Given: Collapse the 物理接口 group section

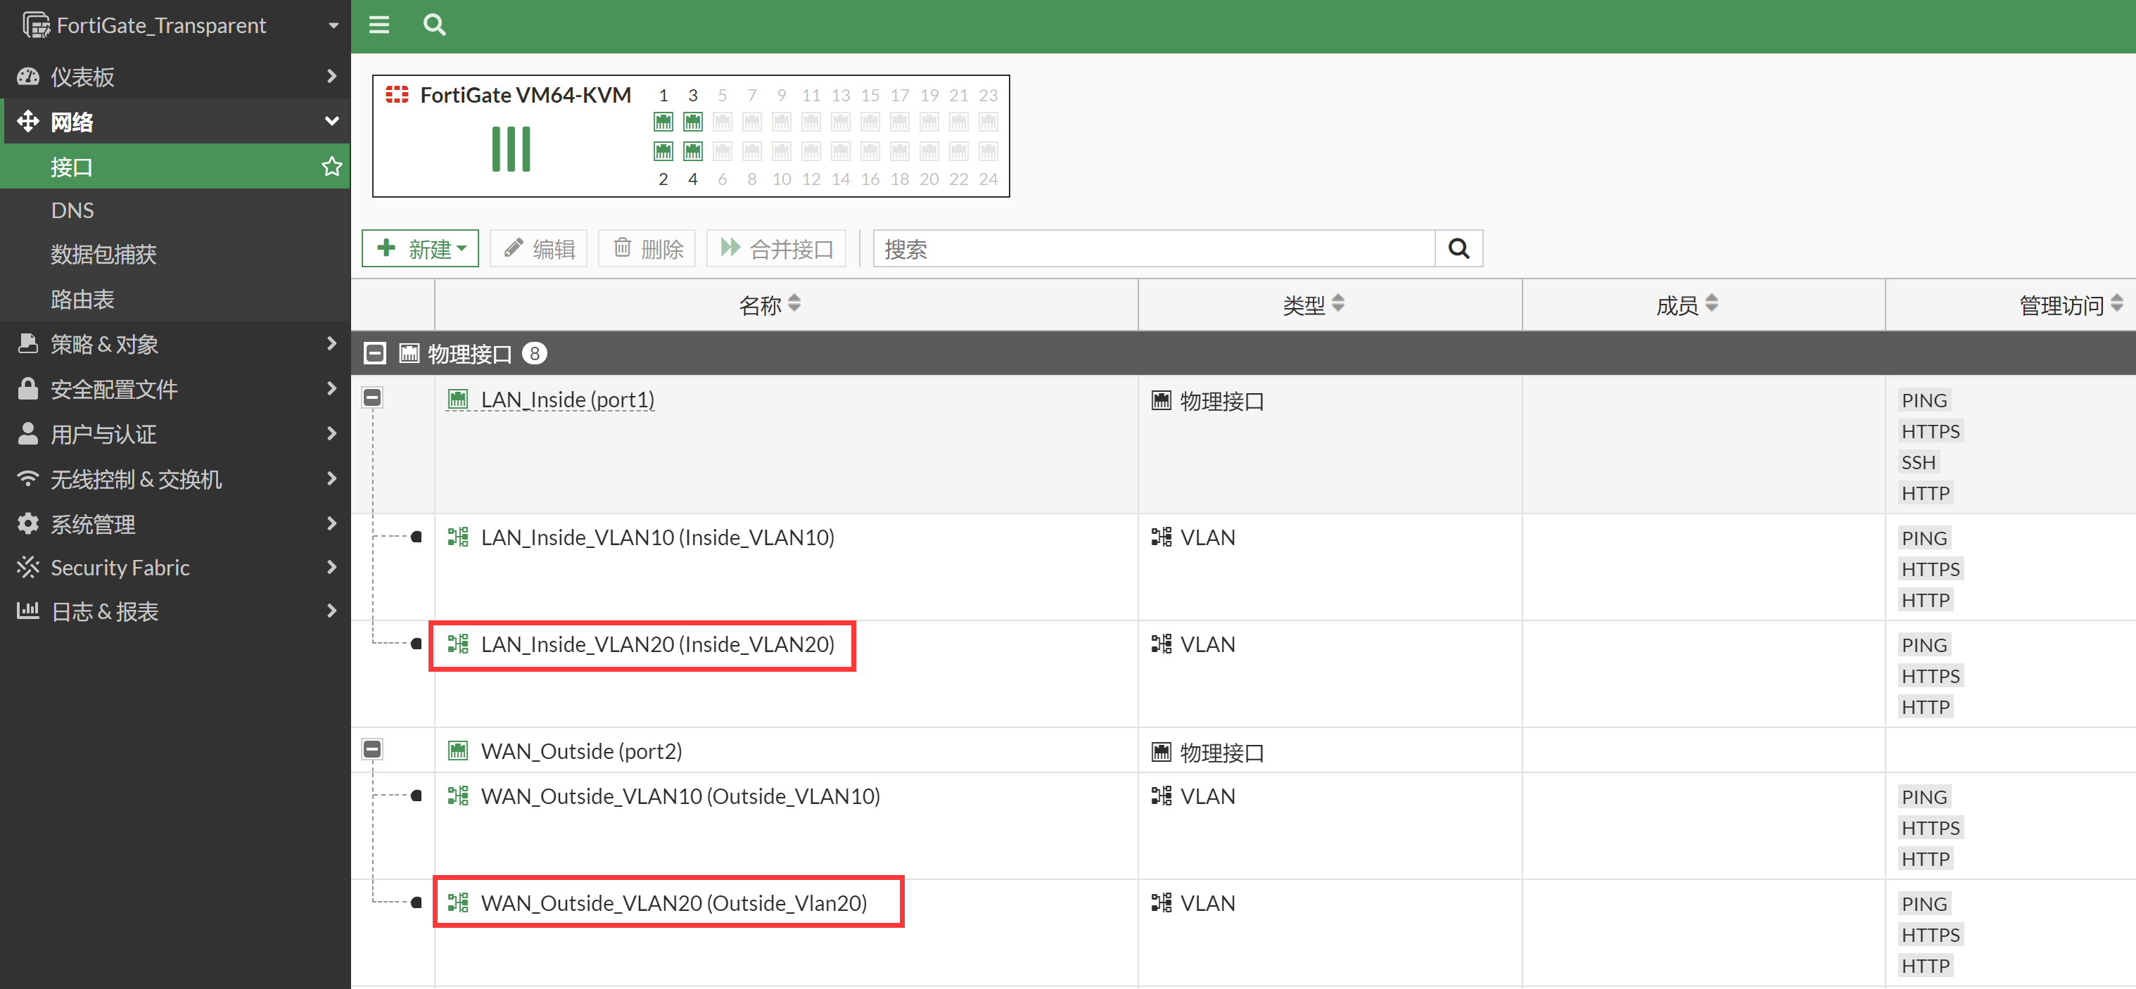Looking at the screenshot, I should [375, 354].
